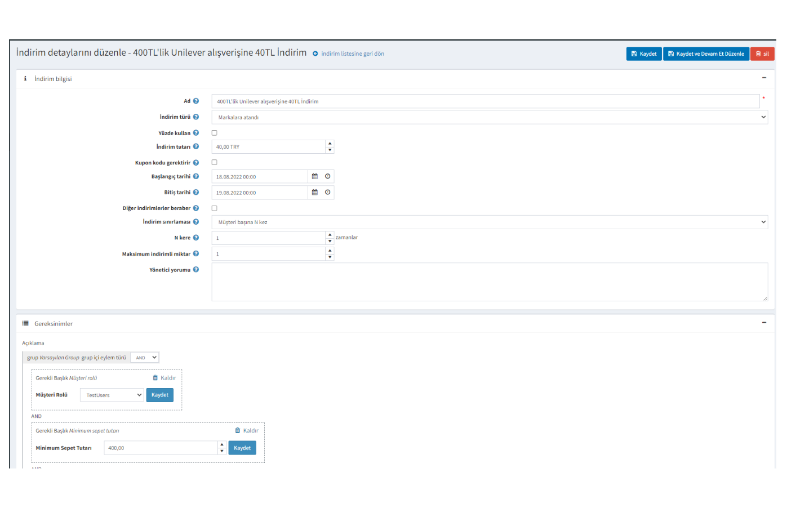Enable the Yüzde kullan checkbox

click(x=214, y=133)
